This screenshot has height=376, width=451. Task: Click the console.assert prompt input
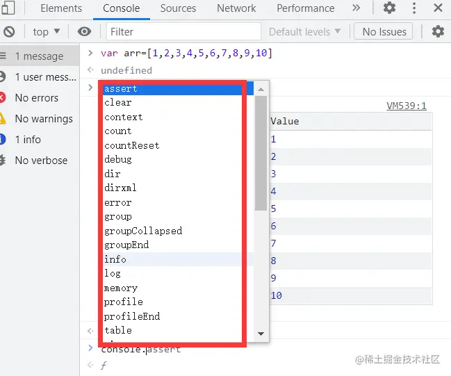tap(141, 350)
